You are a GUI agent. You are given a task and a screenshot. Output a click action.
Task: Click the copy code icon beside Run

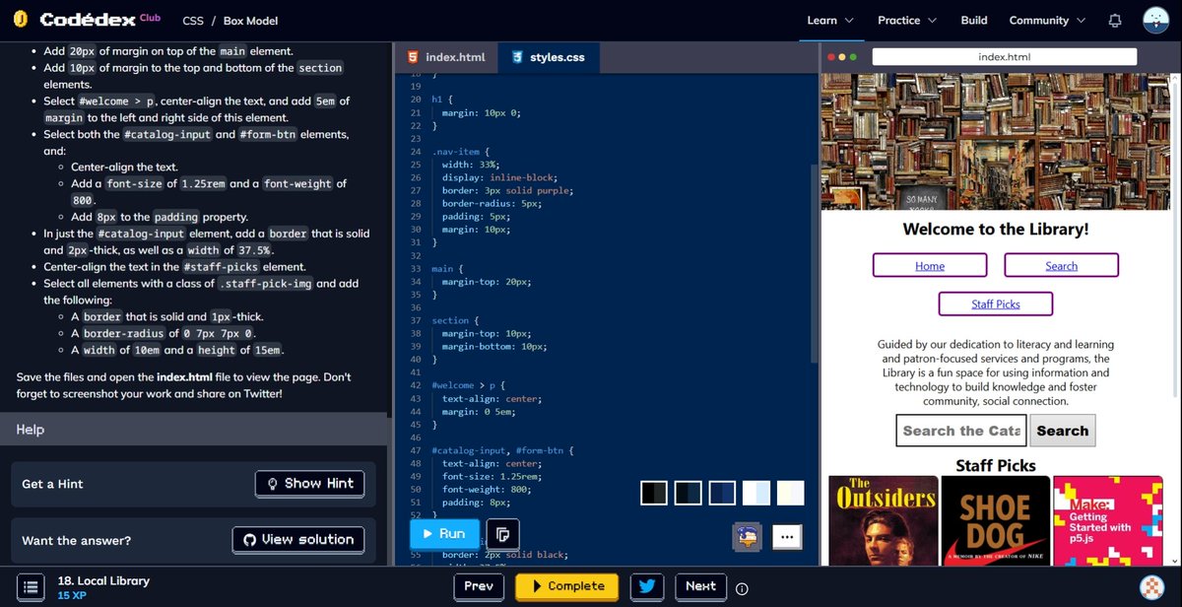click(x=502, y=534)
